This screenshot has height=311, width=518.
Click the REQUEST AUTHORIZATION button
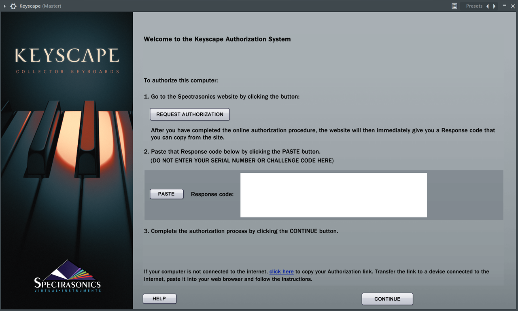pos(190,114)
